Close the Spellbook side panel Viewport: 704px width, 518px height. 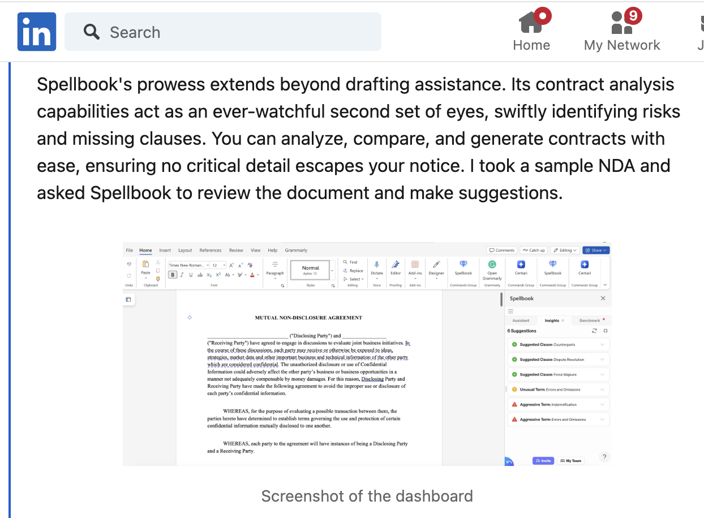pos(603,298)
